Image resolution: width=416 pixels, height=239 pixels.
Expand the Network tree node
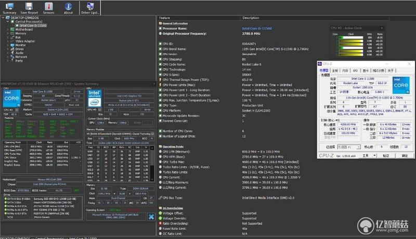(8, 57)
